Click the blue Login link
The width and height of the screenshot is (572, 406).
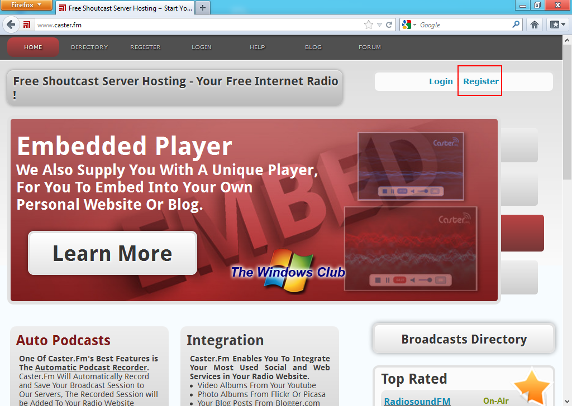coord(441,81)
